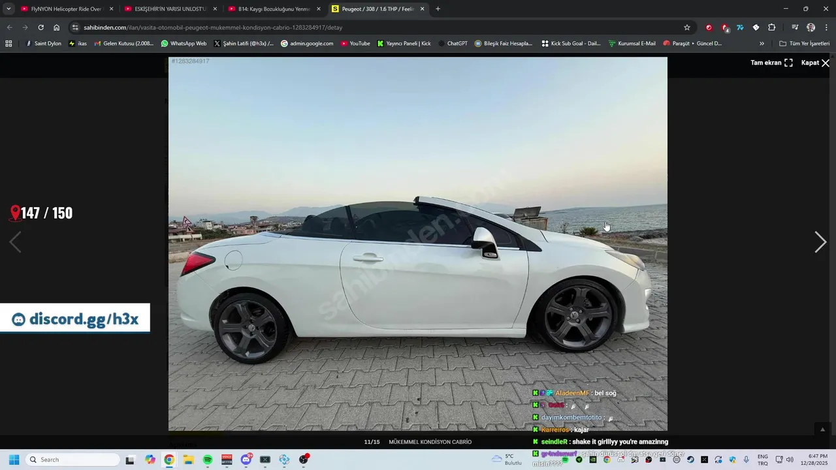This screenshot has width=836, height=470.
Task: Open Kick Sub Goal bookmark
Action: pos(571,44)
